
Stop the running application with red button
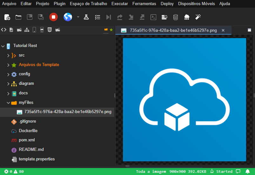point(53,17)
